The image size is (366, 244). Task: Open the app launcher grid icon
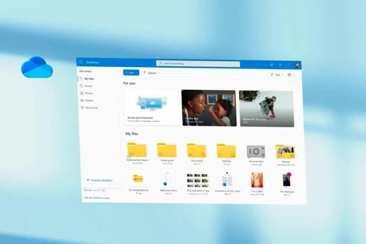[x=81, y=62]
